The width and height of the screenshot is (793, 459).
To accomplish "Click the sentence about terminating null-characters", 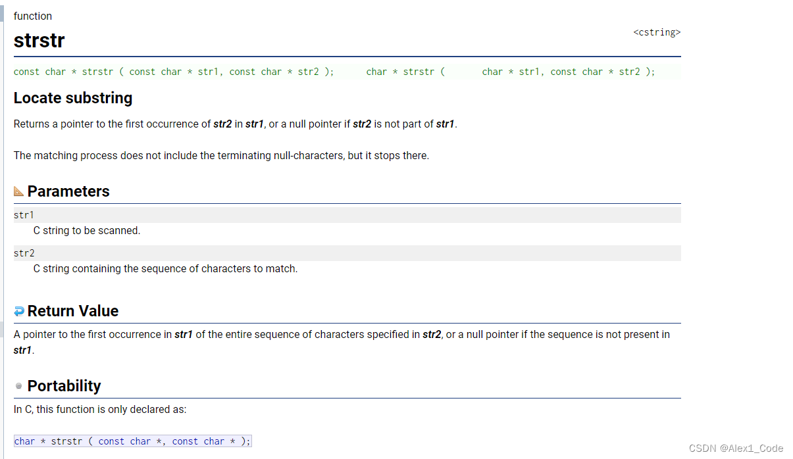I will (x=221, y=156).
